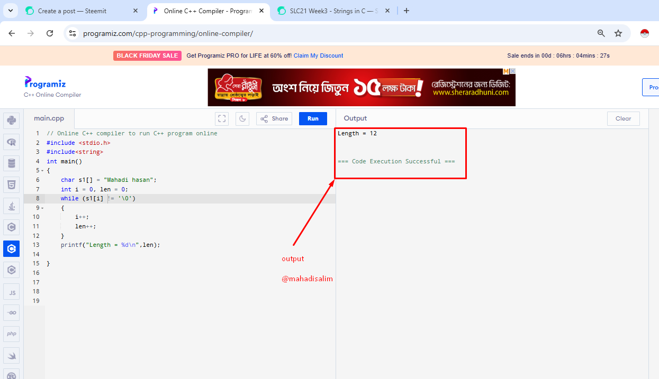Screen dimensions: 659x379
Task: Switch to Create a post Steemit tab
Action: [x=82, y=11]
